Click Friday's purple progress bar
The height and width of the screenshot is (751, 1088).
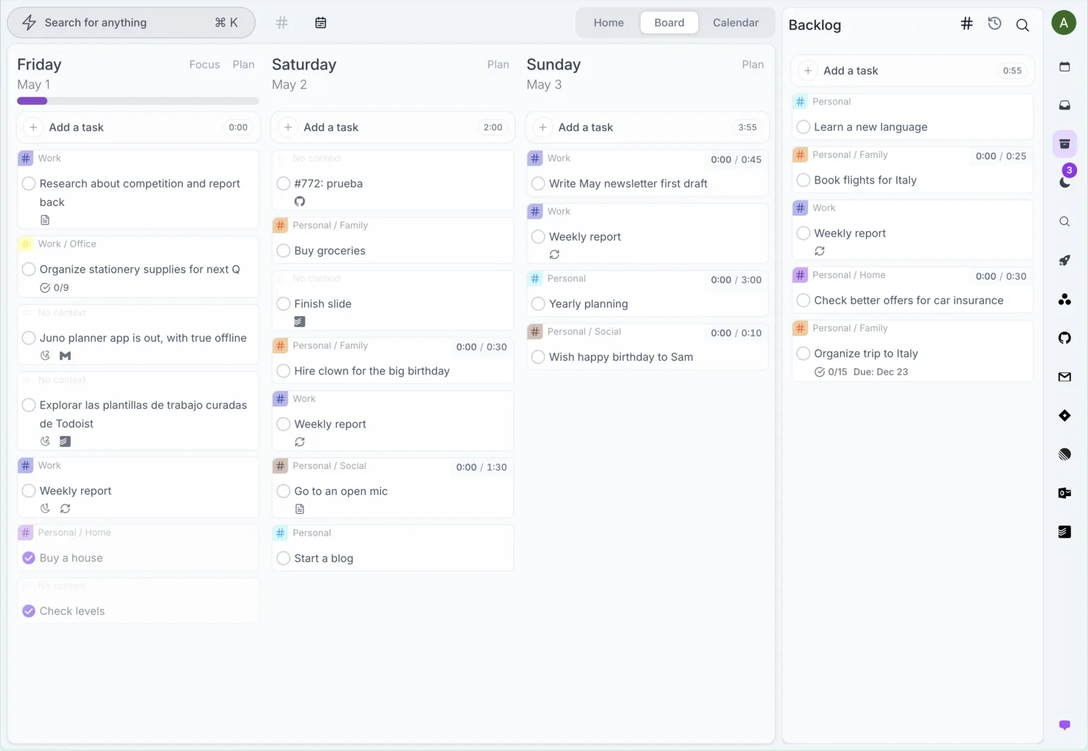pyautogui.click(x=32, y=101)
